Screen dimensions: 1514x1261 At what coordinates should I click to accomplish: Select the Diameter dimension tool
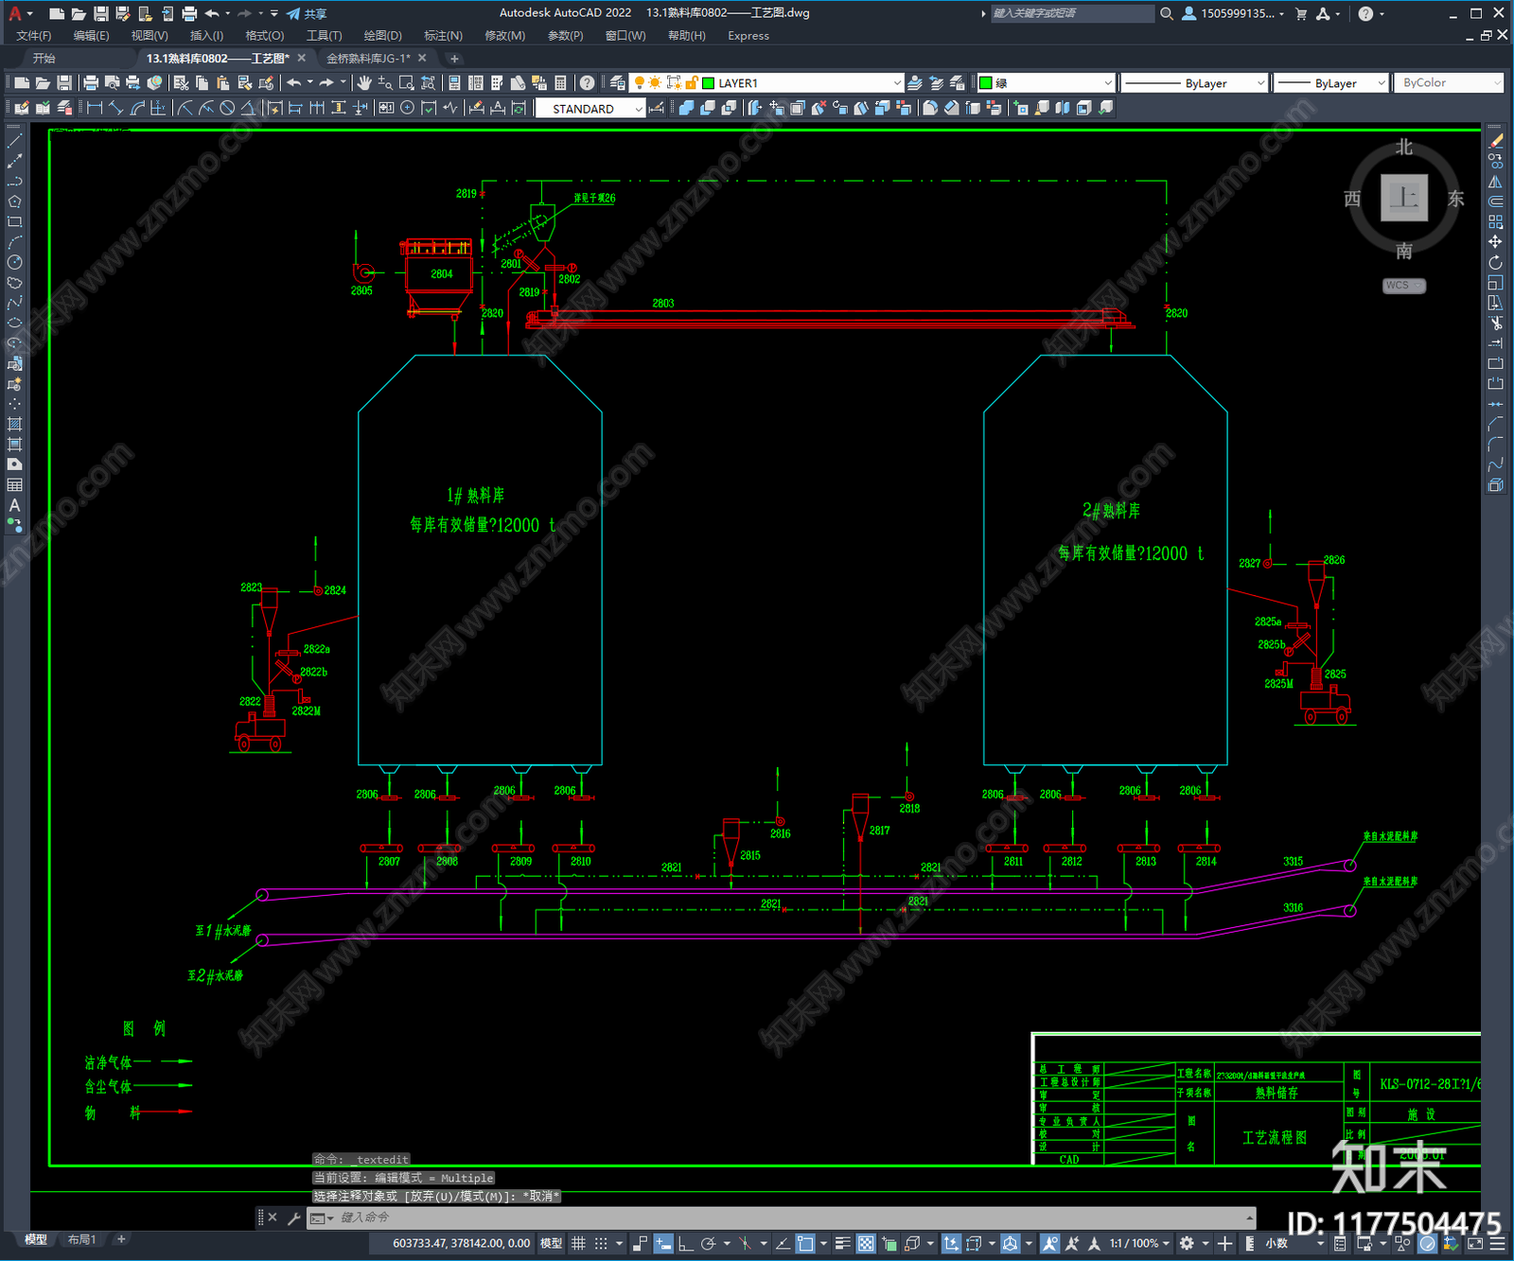[227, 108]
